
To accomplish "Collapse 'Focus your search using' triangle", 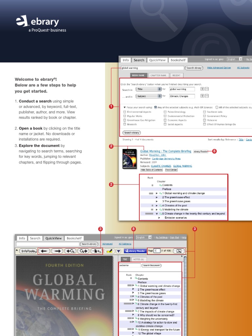I will [x=124, y=107].
